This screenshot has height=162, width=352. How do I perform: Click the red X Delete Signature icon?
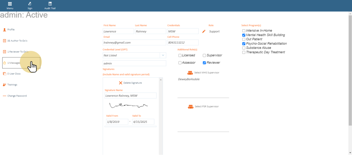point(121,83)
